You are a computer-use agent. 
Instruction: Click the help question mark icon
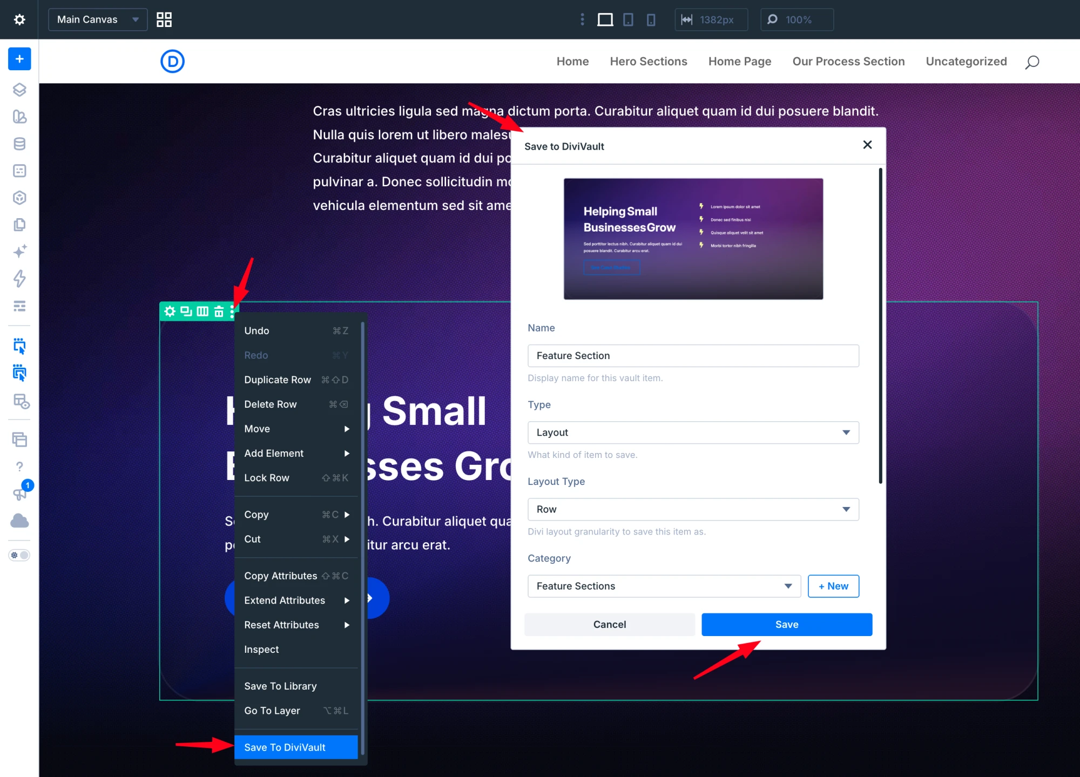click(x=19, y=467)
